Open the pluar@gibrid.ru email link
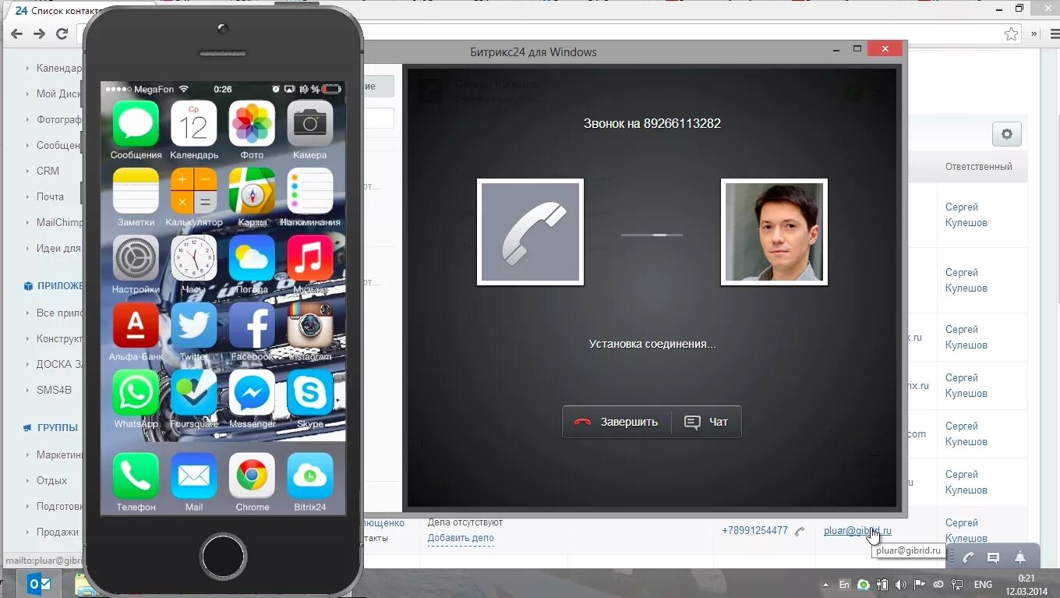The width and height of the screenshot is (1060, 598). point(857,531)
